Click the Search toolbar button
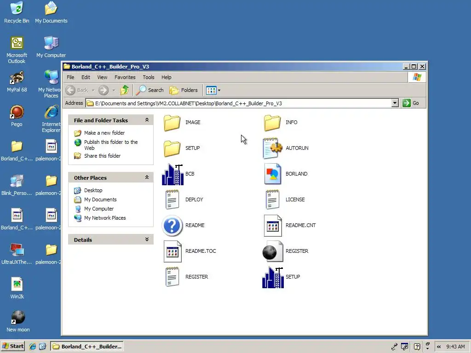The height and width of the screenshot is (353, 471). (x=150, y=90)
